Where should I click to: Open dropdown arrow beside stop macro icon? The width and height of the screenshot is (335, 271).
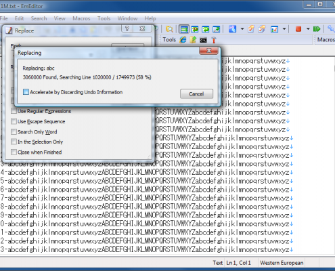pos(308,29)
